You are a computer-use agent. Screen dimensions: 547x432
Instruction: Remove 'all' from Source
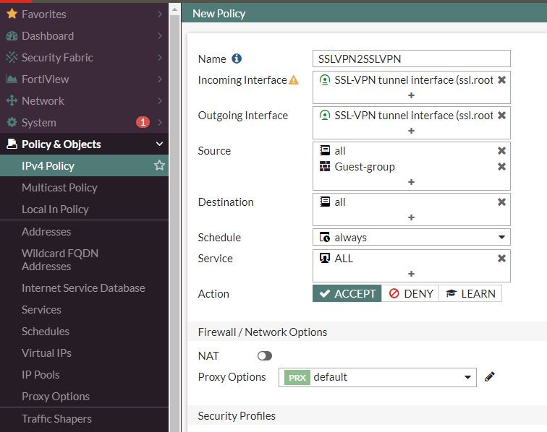pos(501,150)
